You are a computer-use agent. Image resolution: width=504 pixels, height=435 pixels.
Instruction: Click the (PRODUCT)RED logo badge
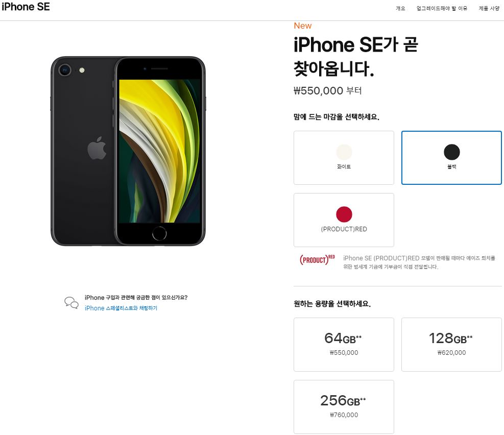[x=317, y=259]
